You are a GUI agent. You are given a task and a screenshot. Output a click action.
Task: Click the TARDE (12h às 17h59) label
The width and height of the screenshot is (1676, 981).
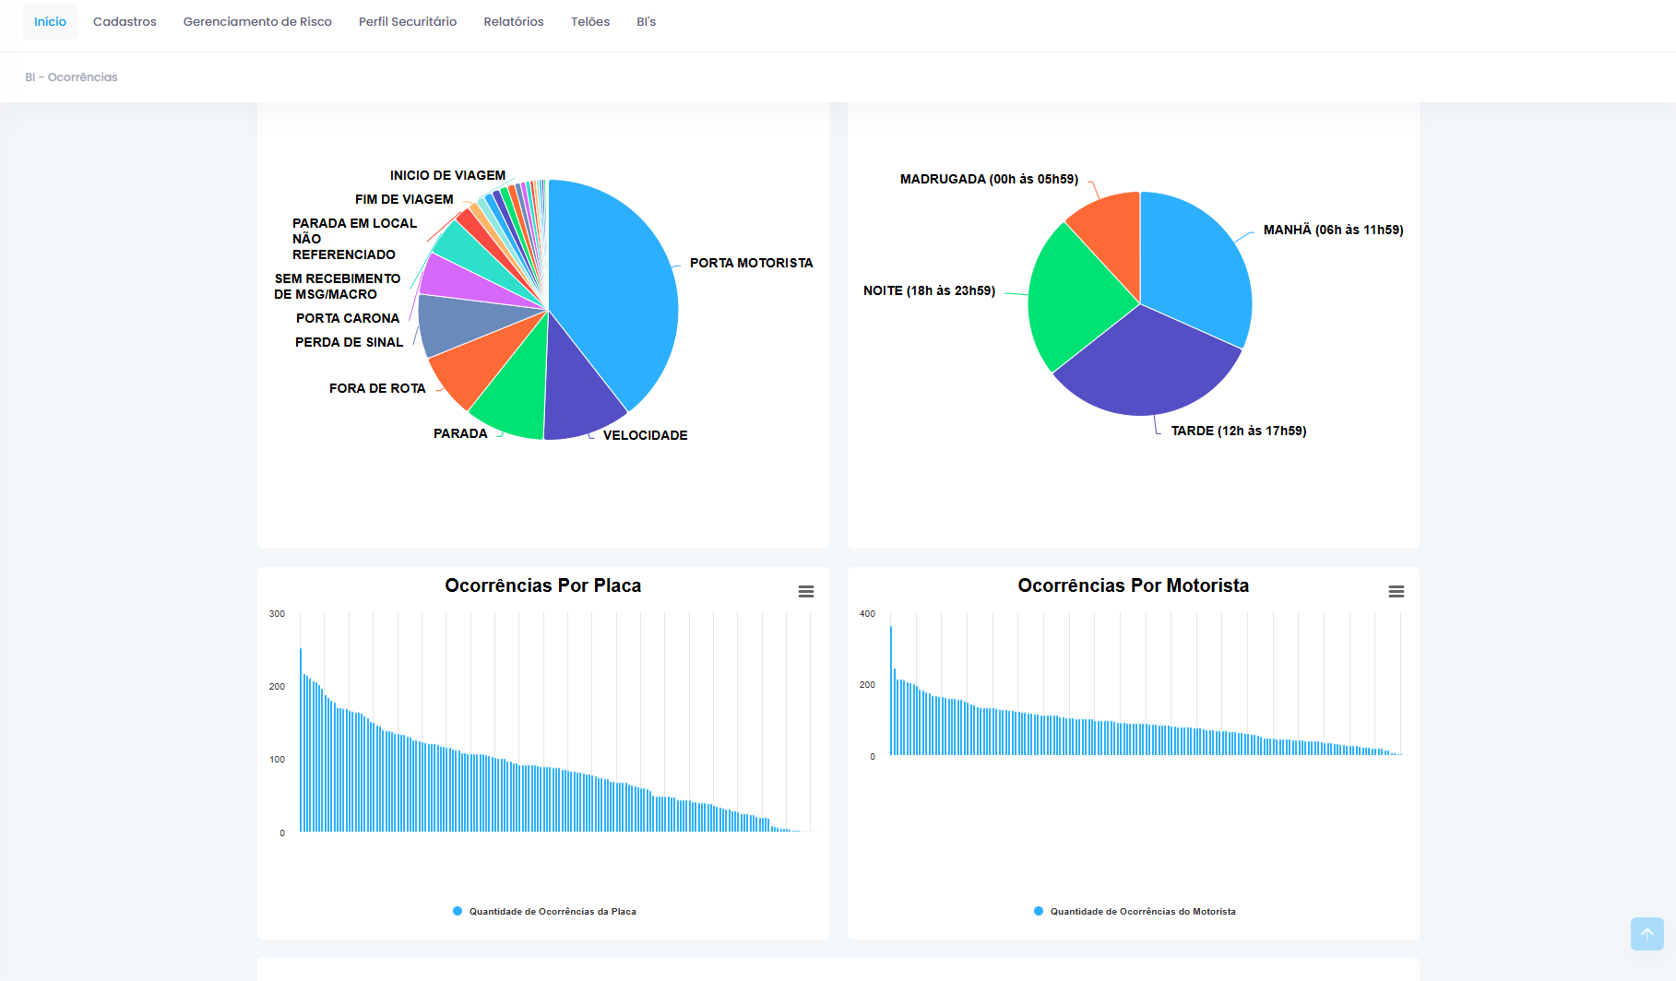[1239, 431]
